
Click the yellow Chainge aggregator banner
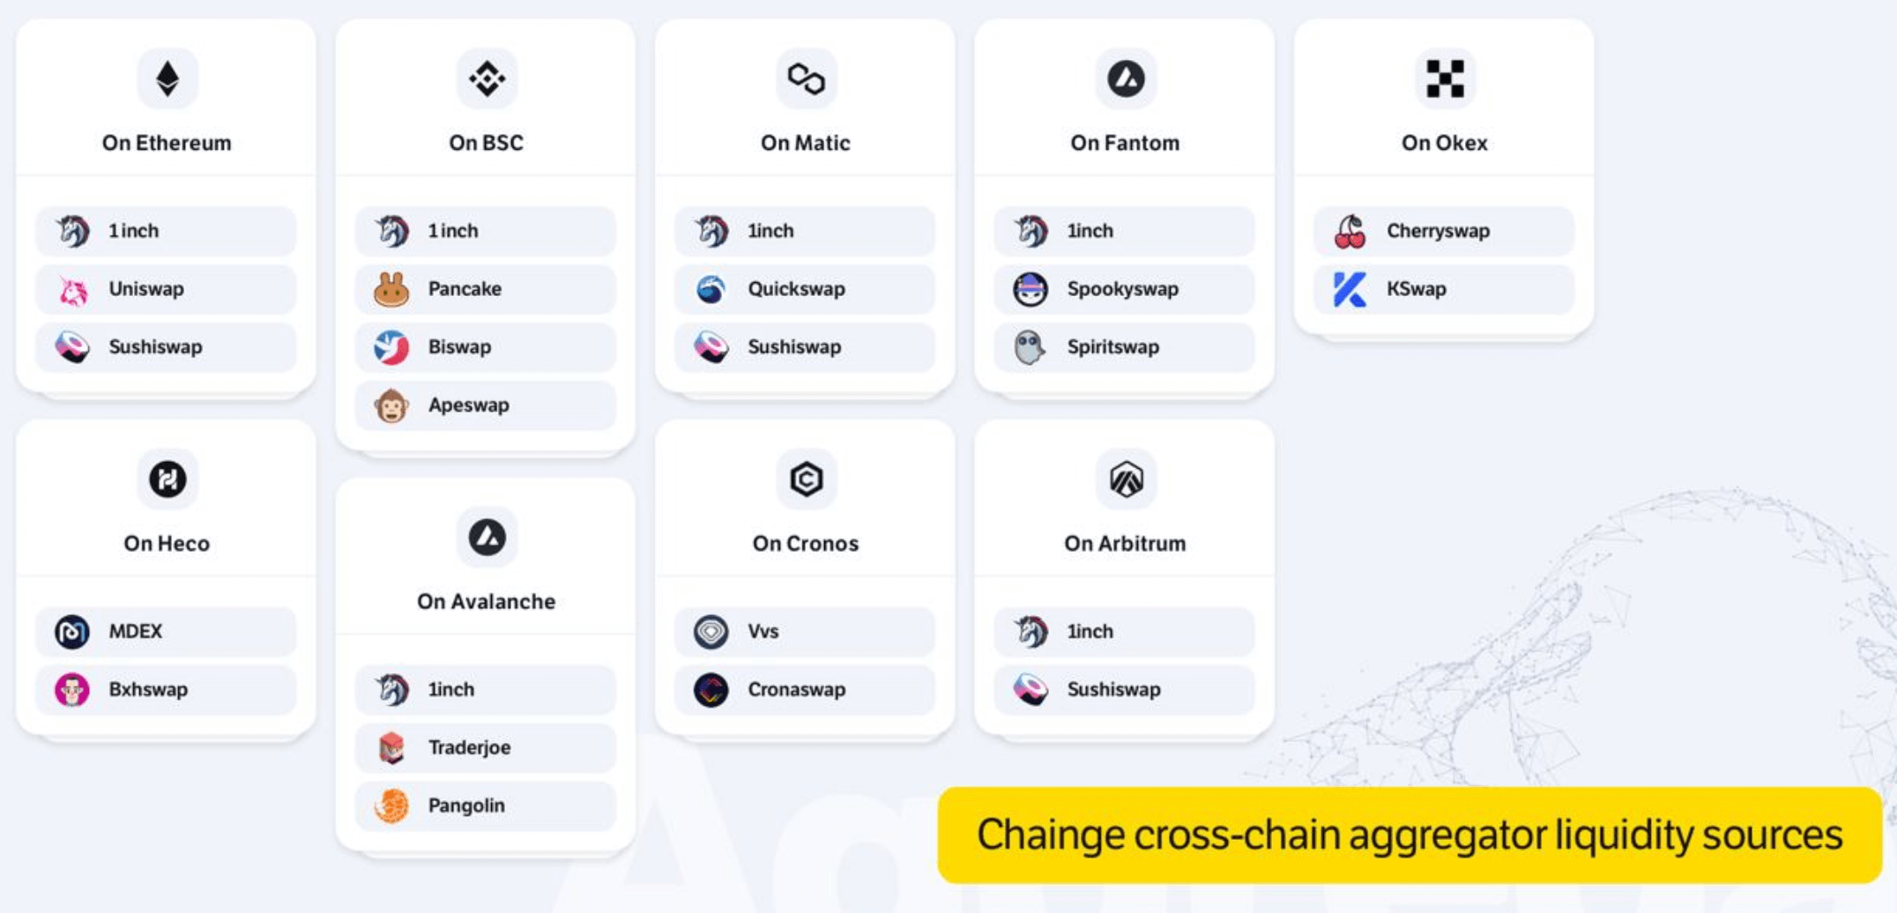click(x=1410, y=835)
